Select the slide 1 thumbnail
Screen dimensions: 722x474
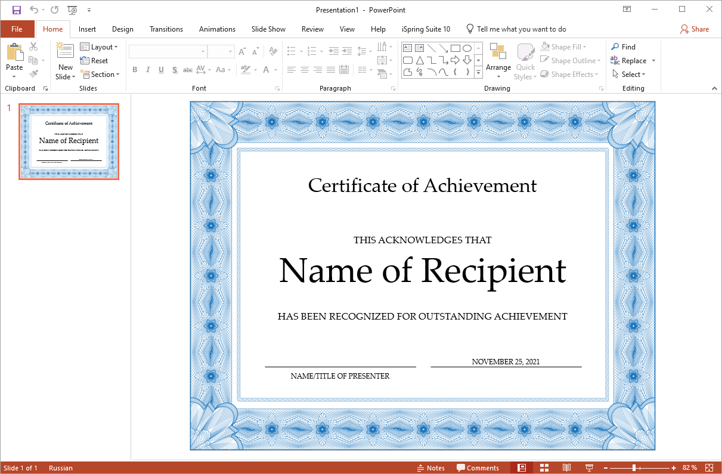tap(69, 141)
